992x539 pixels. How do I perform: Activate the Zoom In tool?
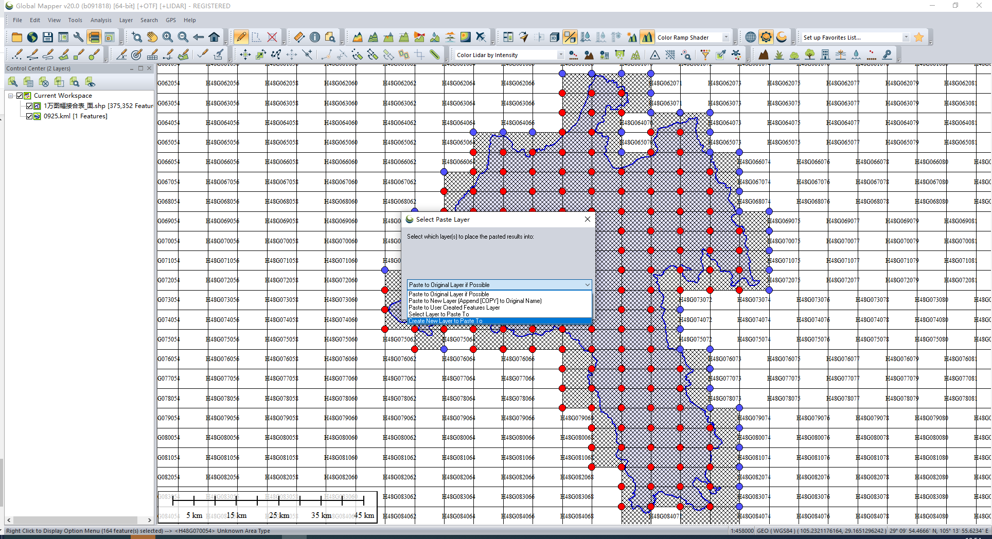point(168,37)
